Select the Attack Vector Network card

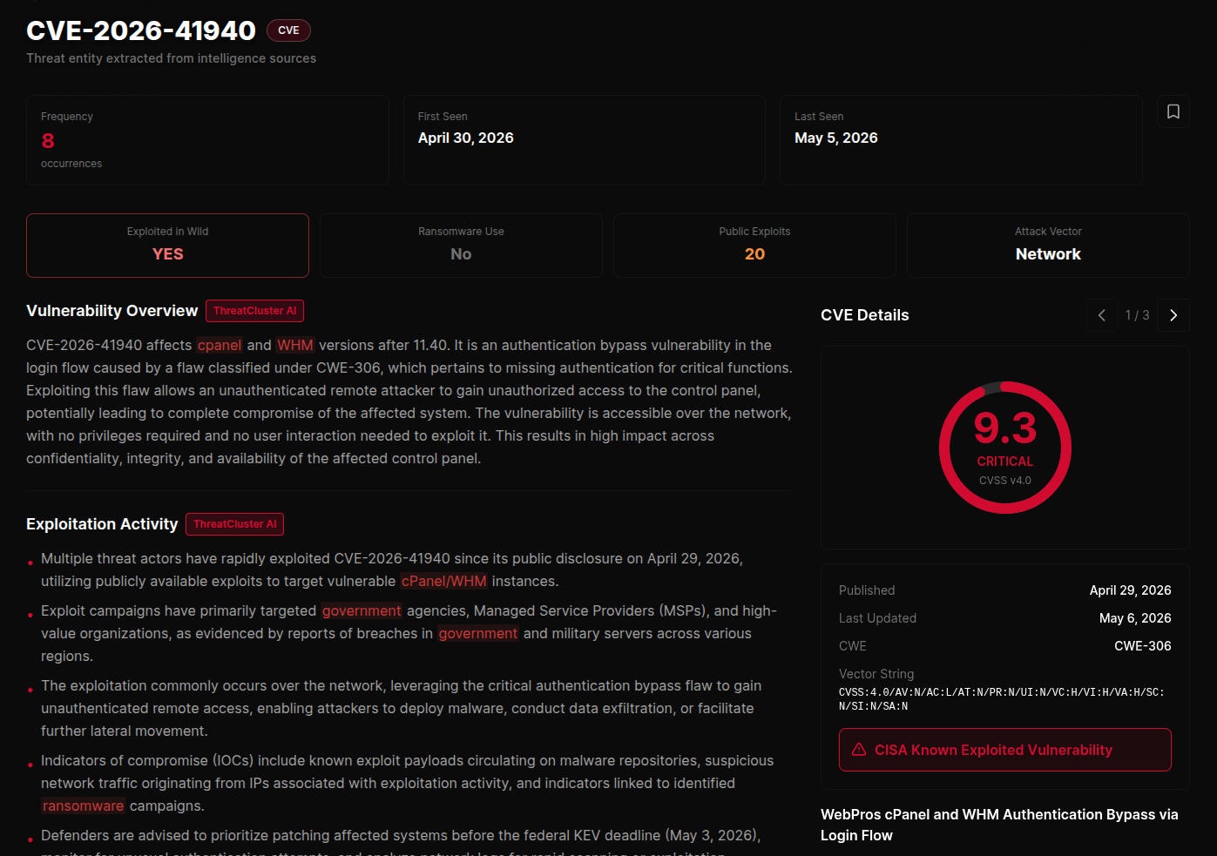(1048, 246)
